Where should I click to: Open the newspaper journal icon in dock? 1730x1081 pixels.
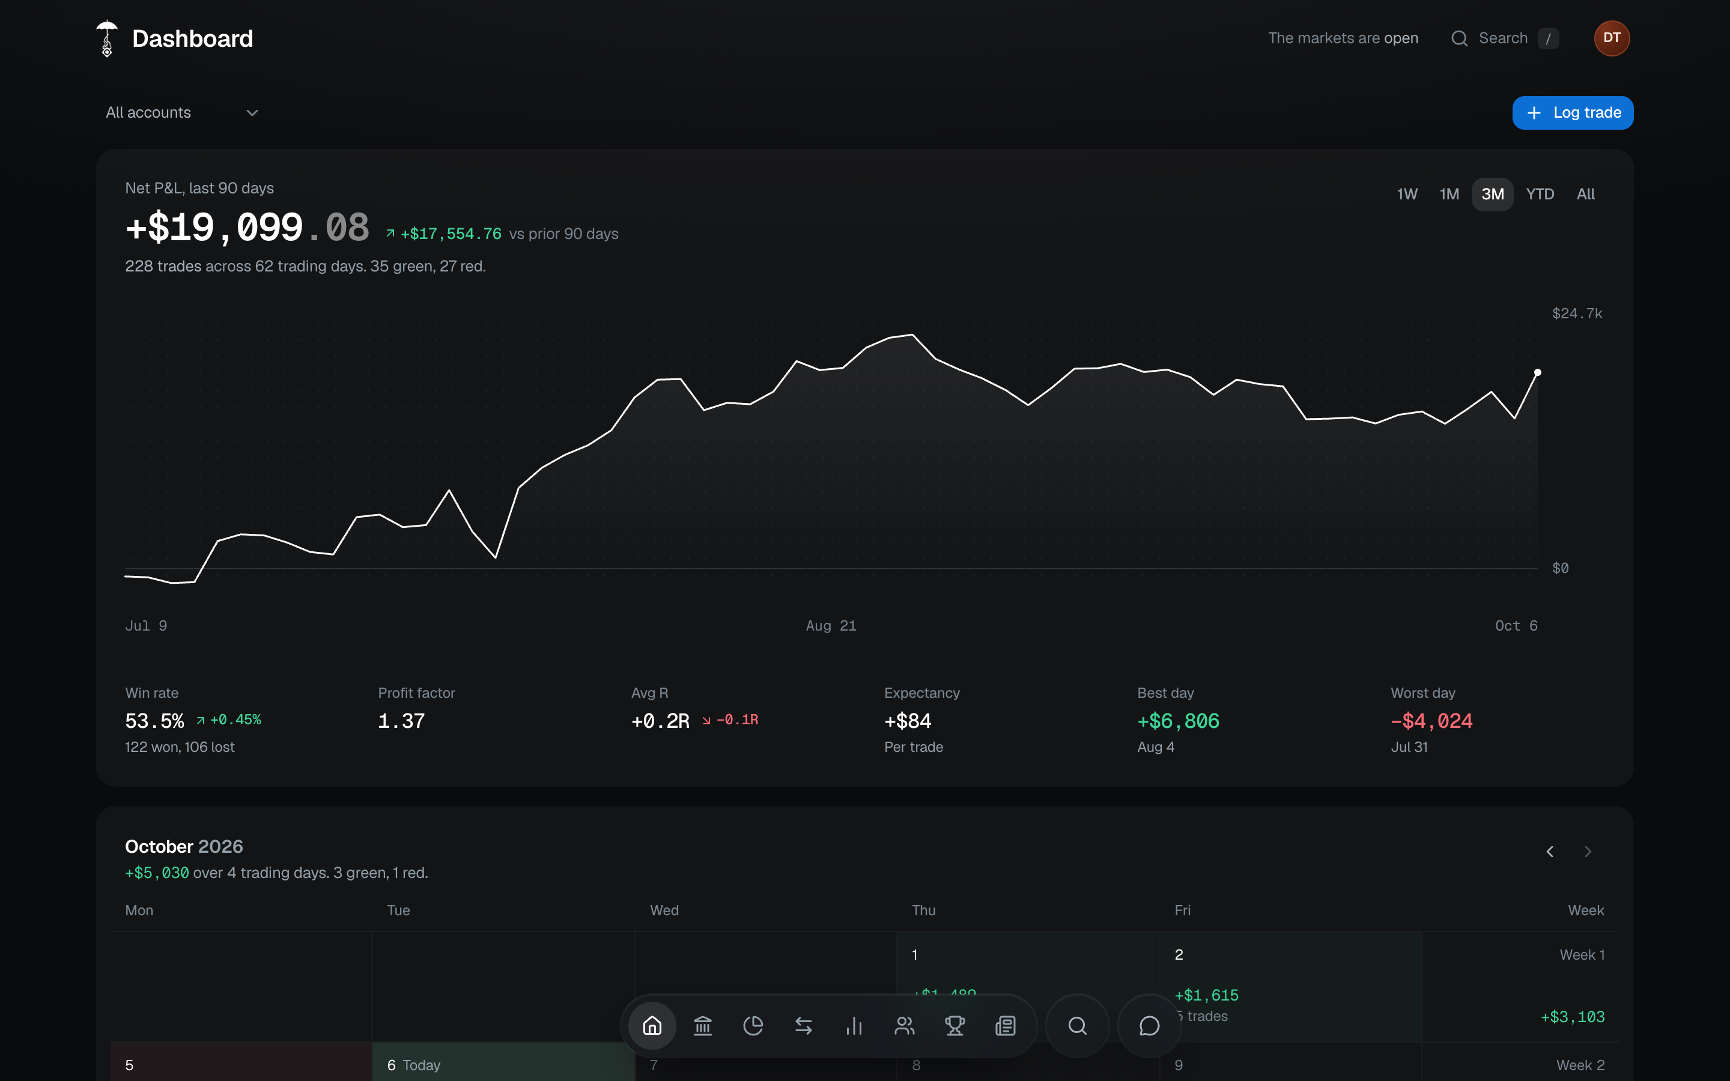point(1005,1026)
